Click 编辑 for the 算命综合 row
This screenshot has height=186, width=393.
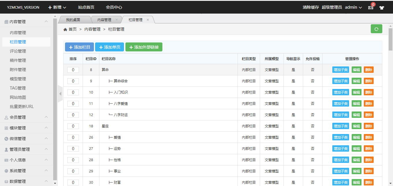coord(357,81)
